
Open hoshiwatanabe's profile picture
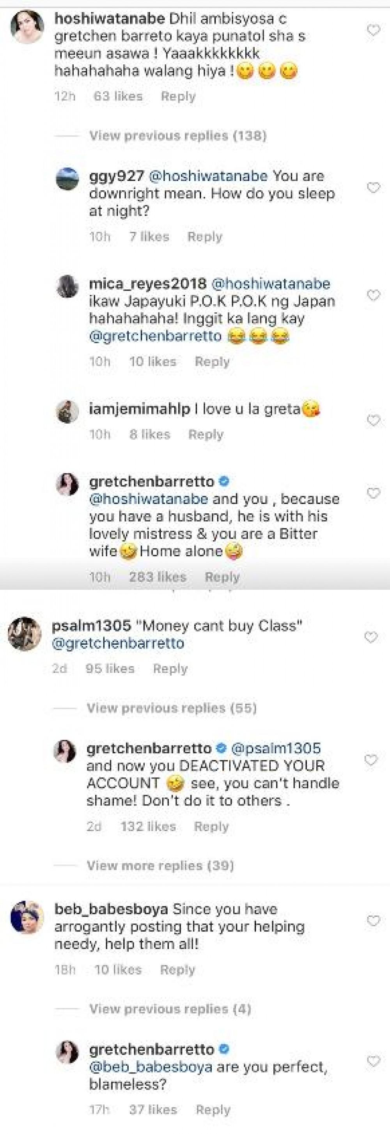tap(27, 27)
